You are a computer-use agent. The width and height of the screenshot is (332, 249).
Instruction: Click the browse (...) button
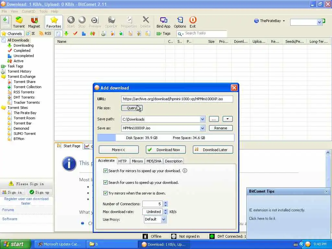click(214, 119)
